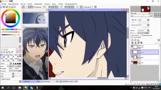Open the Окно menu
Image resolution: width=161 pixels, height=90 pixels.
click(x=60, y=4)
